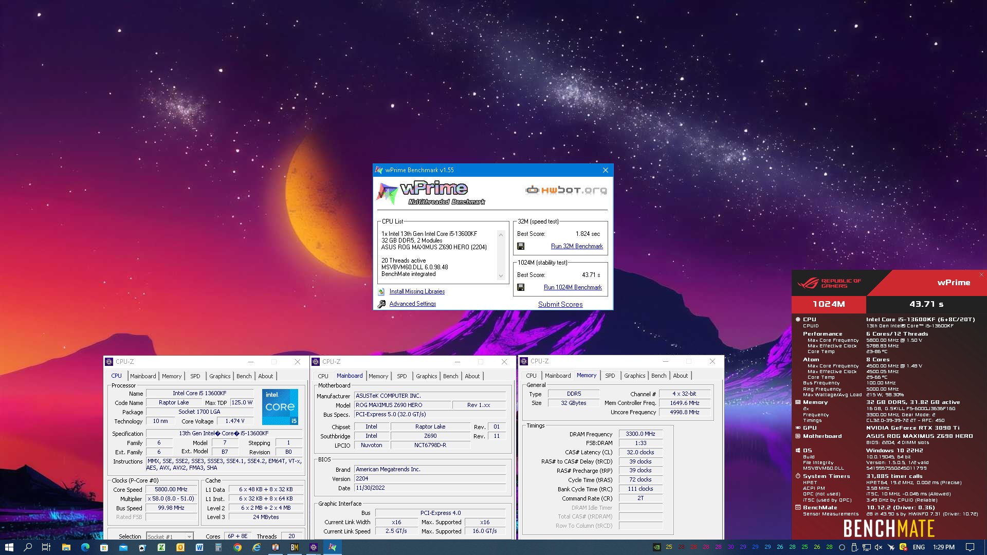Open the Mainboard tab in the left CPU-Z window
This screenshot has width=987, height=555.
pos(143,376)
